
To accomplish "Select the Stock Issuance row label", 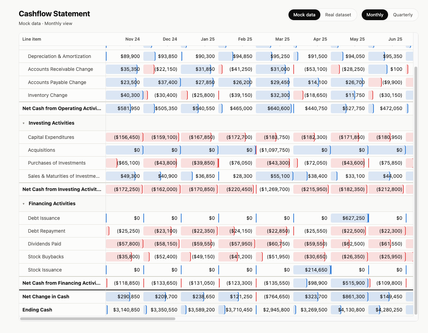I will point(45,270).
